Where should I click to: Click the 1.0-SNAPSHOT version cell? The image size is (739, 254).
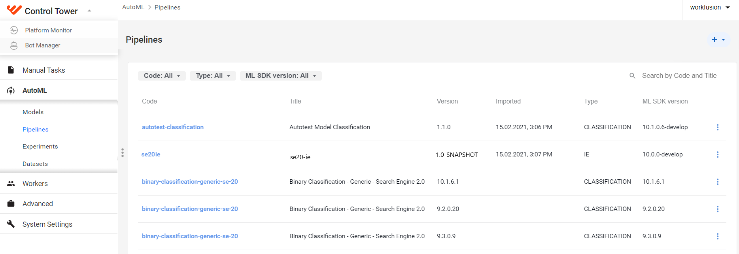457,155
